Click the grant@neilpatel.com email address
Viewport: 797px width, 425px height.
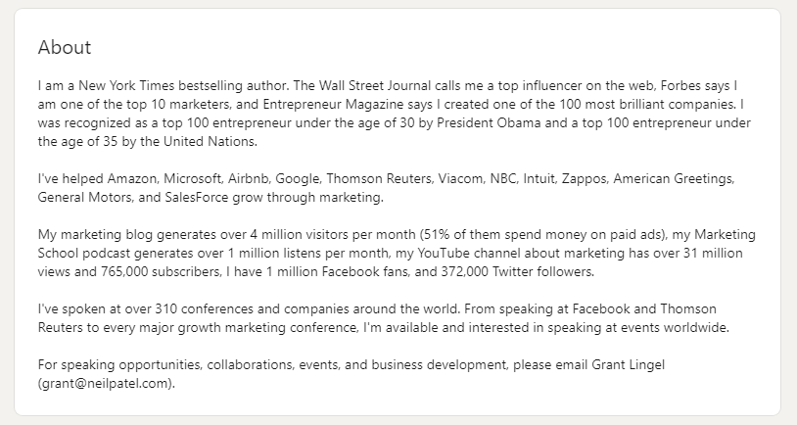(106, 383)
